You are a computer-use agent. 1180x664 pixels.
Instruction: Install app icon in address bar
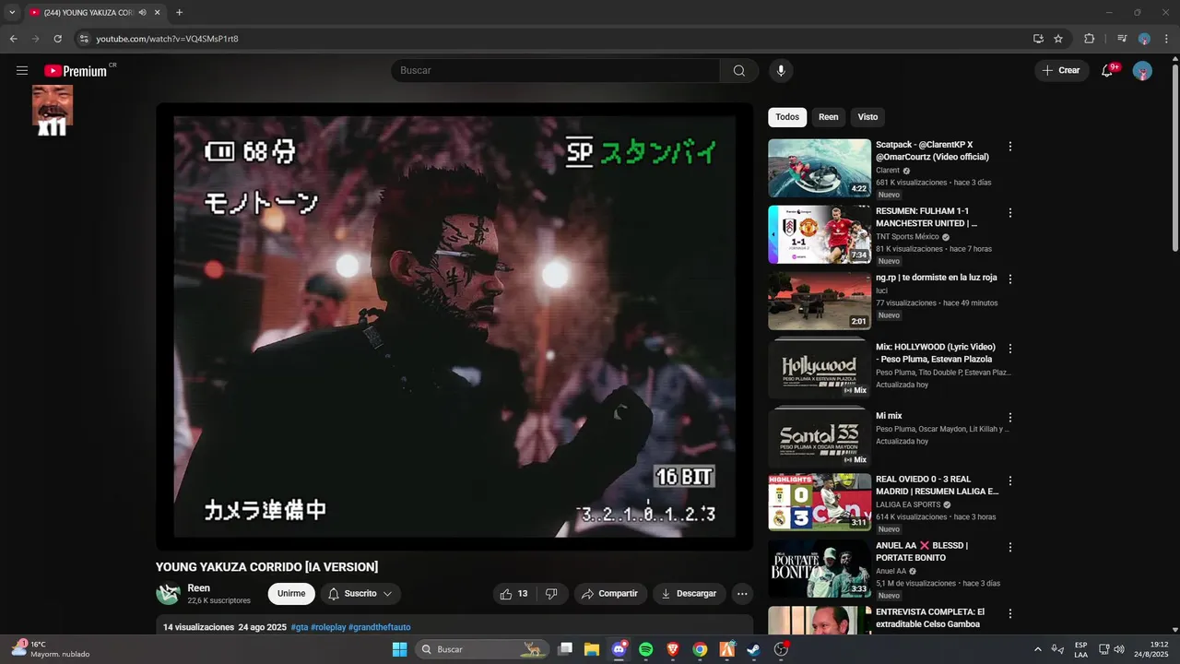1038,39
